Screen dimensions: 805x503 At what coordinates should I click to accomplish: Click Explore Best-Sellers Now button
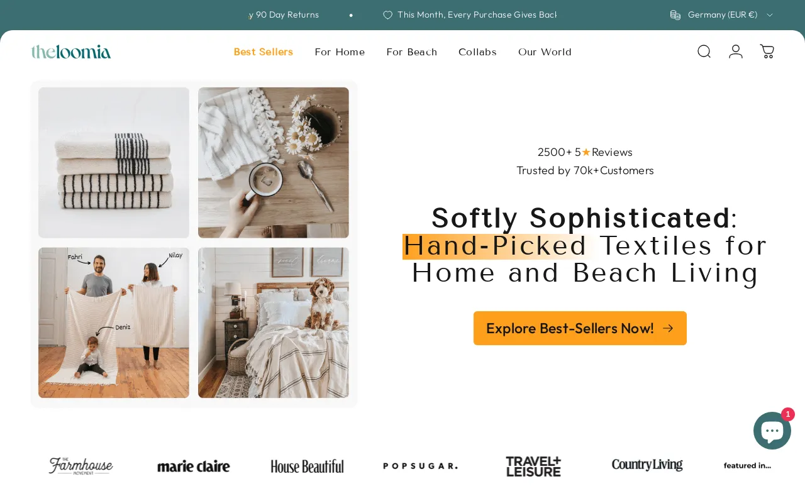click(580, 328)
